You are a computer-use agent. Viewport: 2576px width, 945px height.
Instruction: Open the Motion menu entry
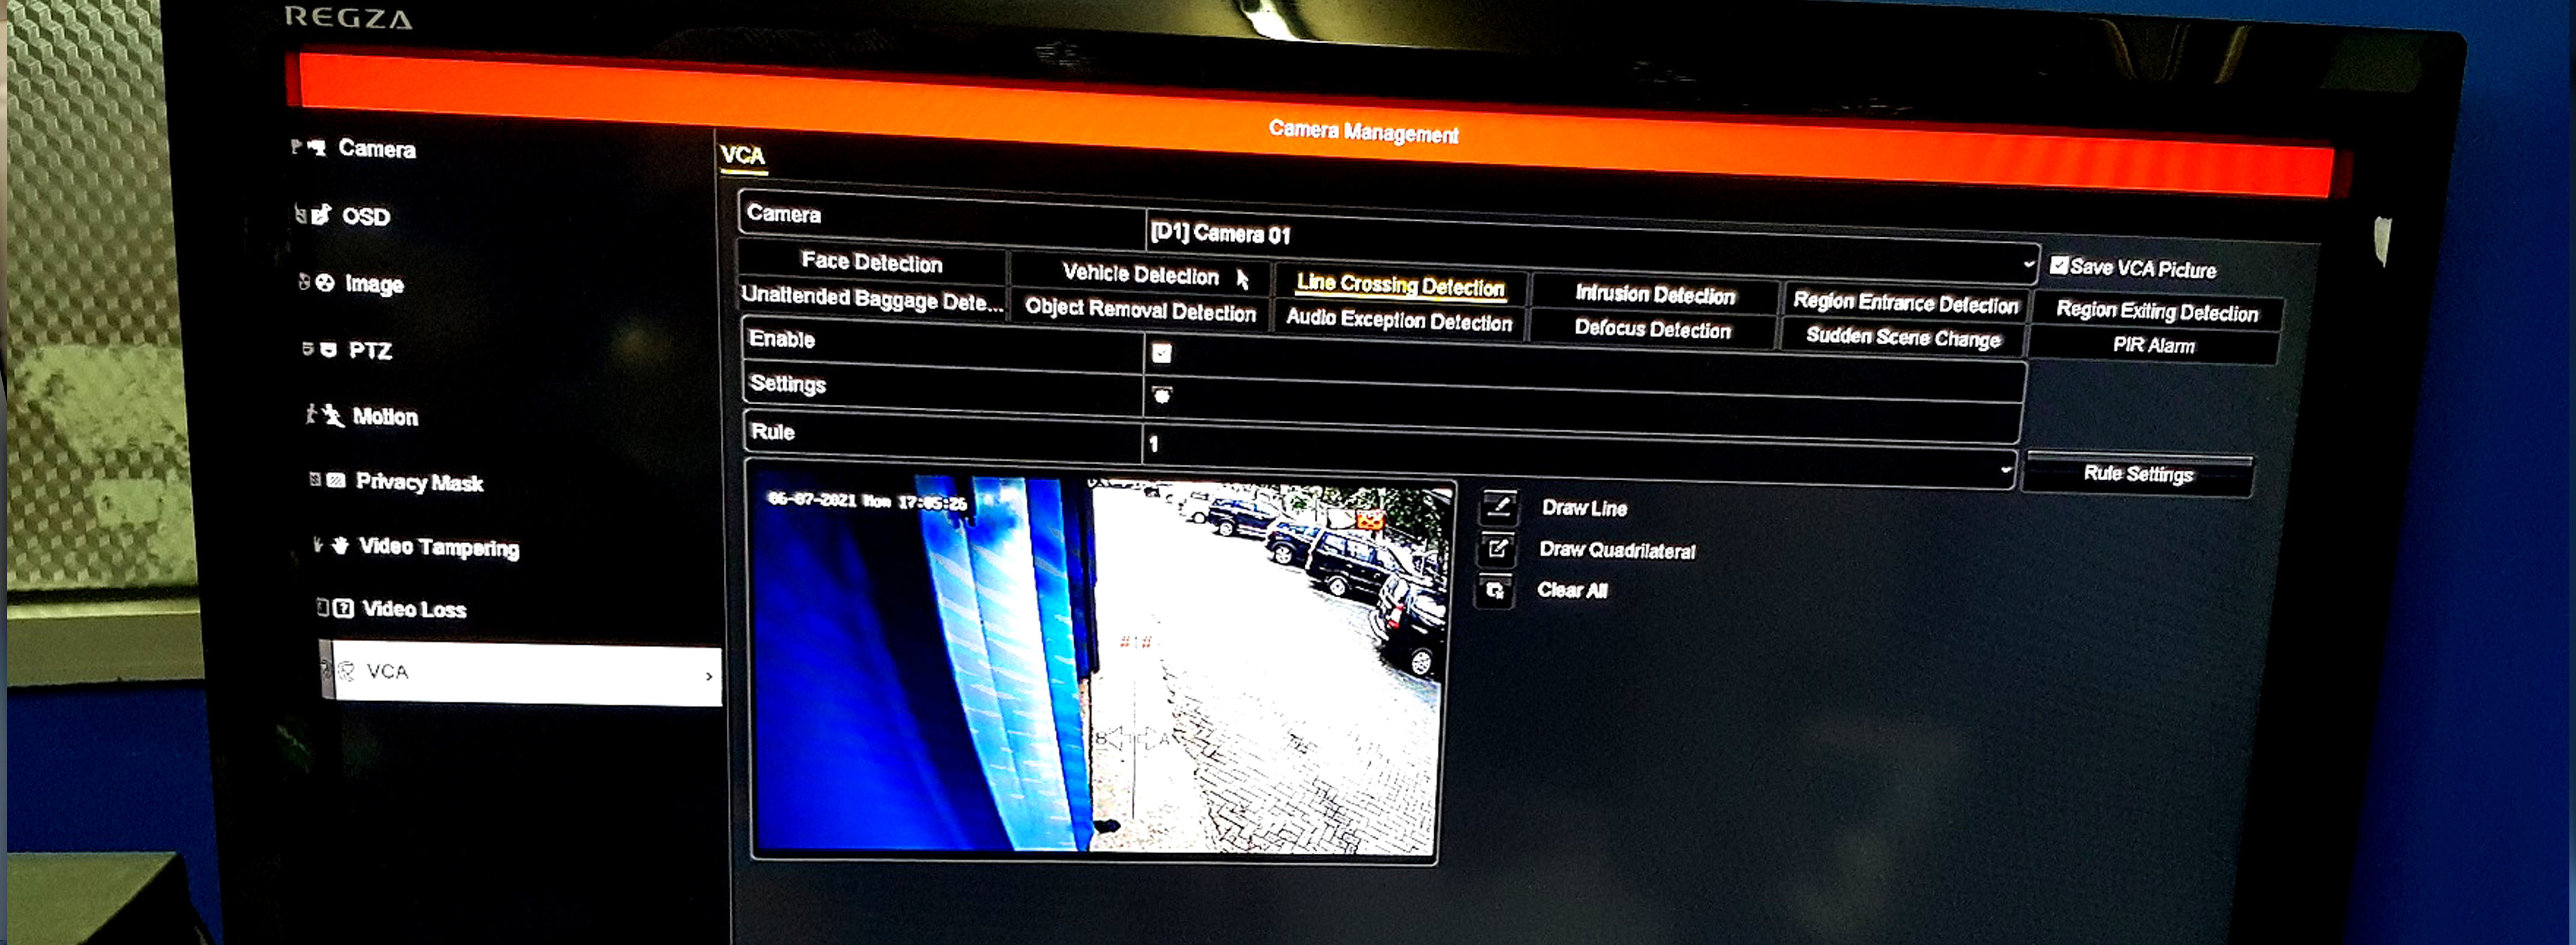click(385, 417)
